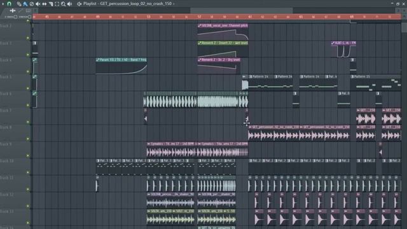407x229 pixels.
Task: Mute Track 7 with its green dot
Action: point(28,122)
